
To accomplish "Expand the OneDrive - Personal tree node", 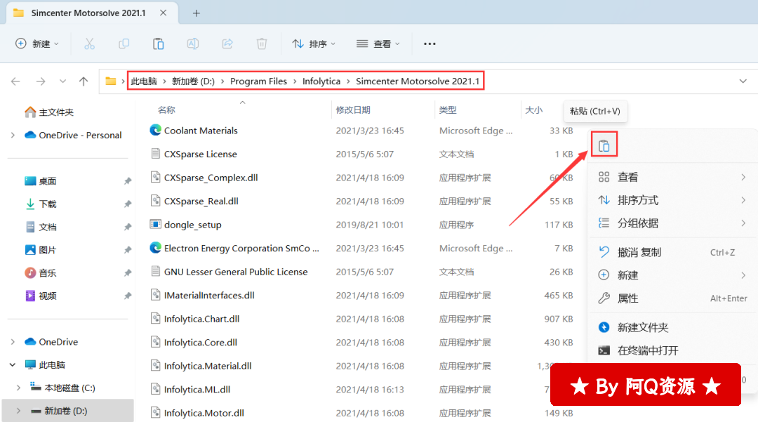I will coord(13,136).
